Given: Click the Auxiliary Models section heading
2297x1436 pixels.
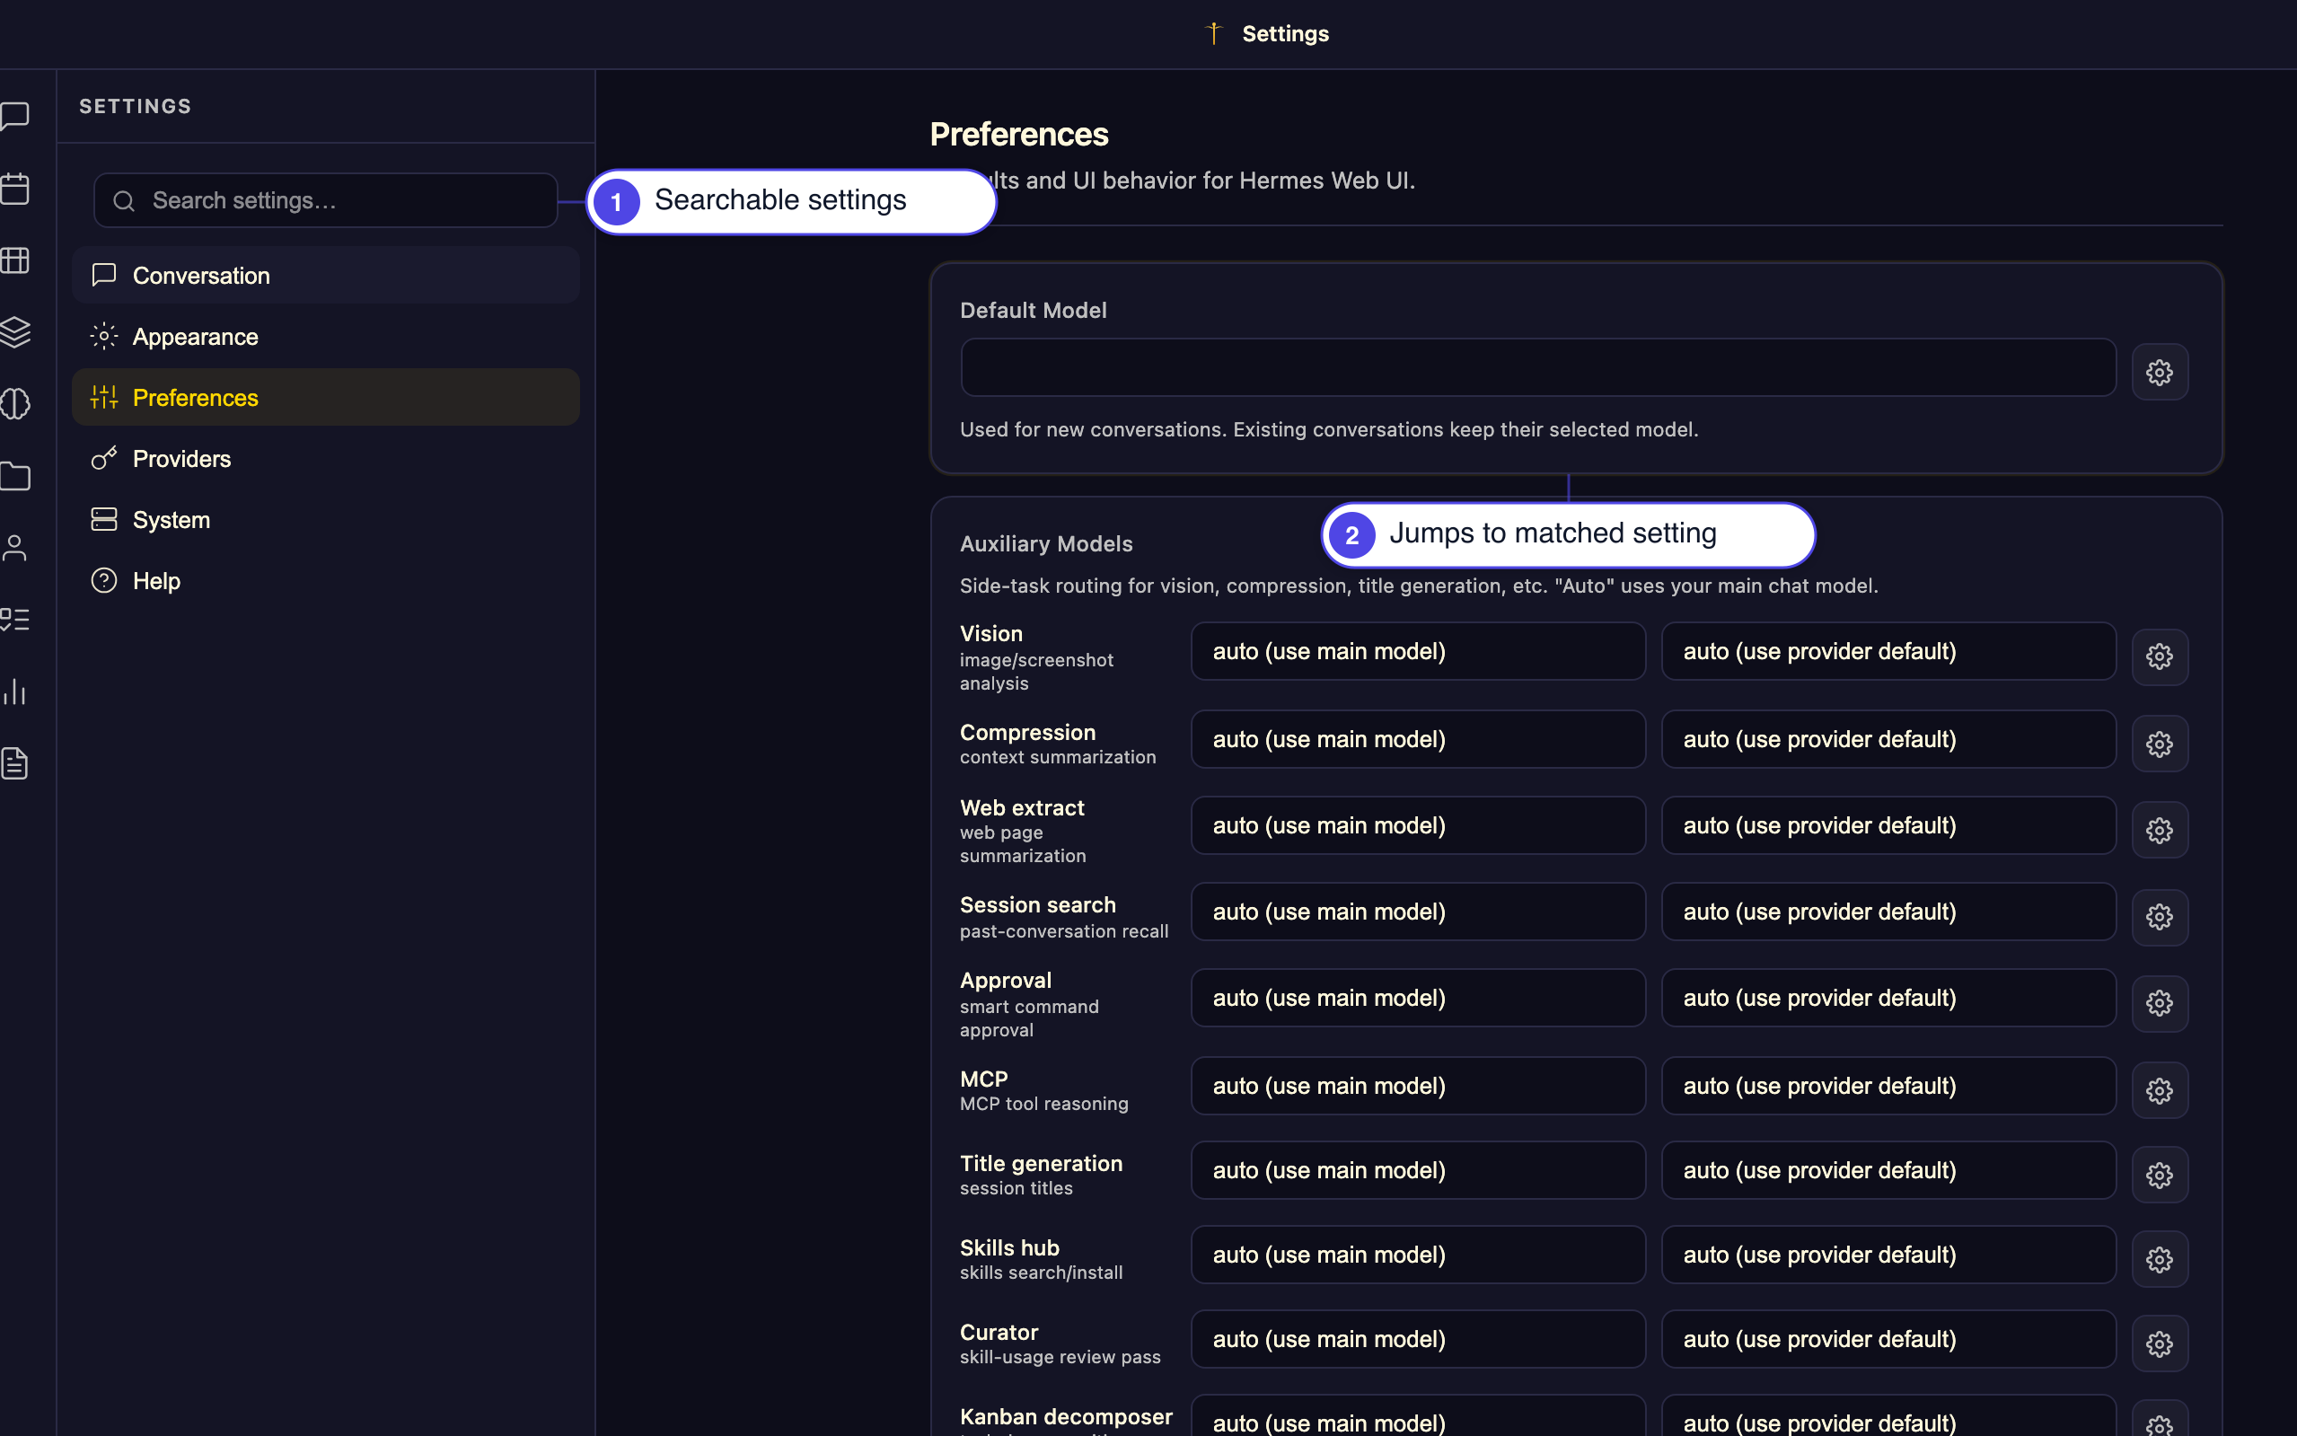Looking at the screenshot, I should coord(1045,544).
